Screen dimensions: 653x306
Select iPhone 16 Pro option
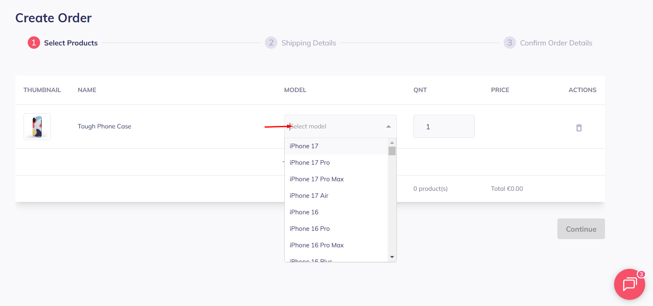310,229
